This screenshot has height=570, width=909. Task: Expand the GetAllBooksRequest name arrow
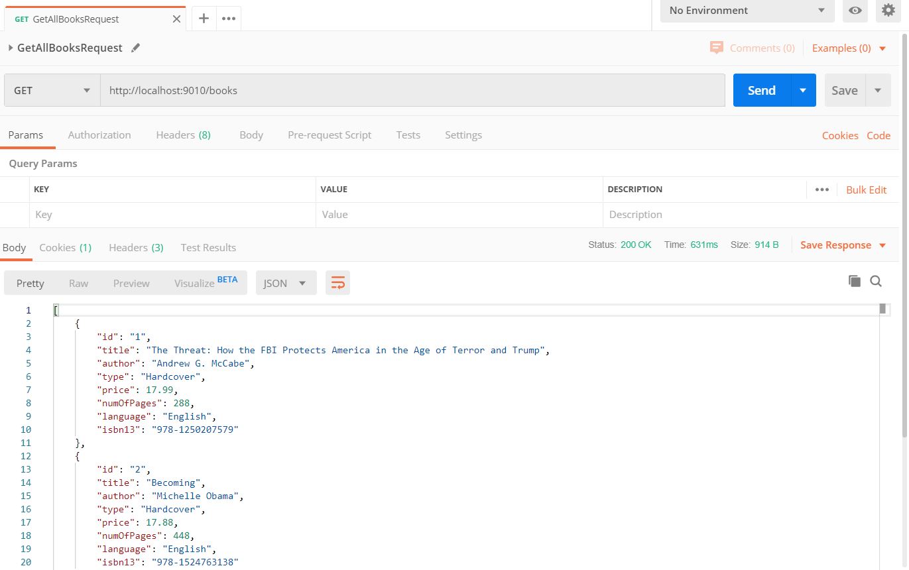coord(11,48)
